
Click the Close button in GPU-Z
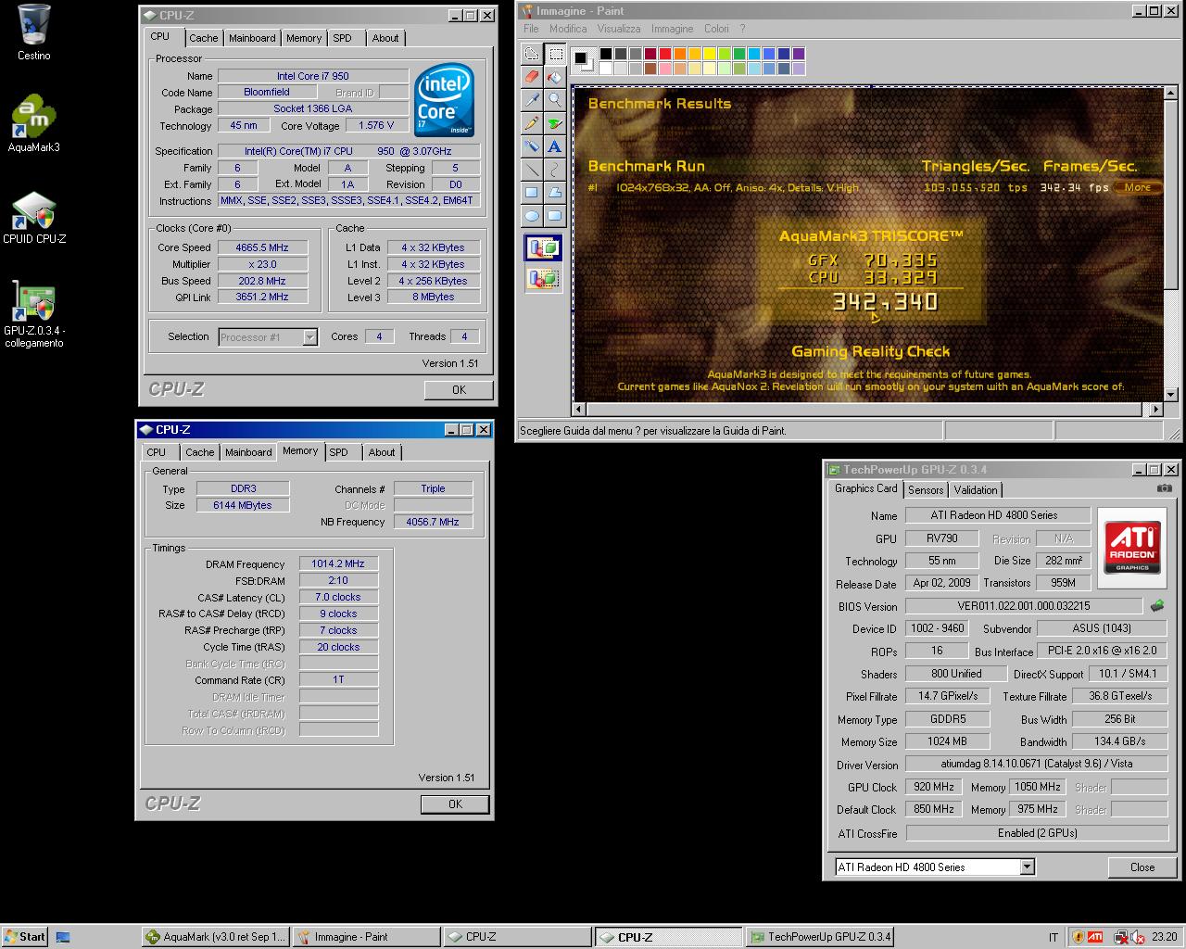tap(1142, 867)
